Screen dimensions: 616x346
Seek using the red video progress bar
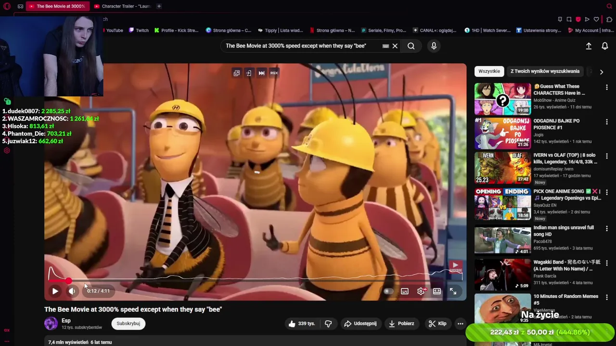coord(255,281)
